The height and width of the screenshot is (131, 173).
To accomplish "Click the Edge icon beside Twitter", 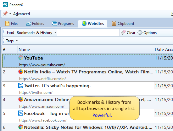I will [x=21, y=85].
